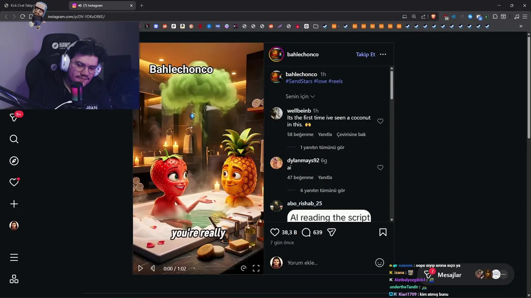Image resolution: width=531 pixels, height=298 pixels.
Task: Open the DuckDuckGo bookmark icon
Action: [x=191, y=26]
